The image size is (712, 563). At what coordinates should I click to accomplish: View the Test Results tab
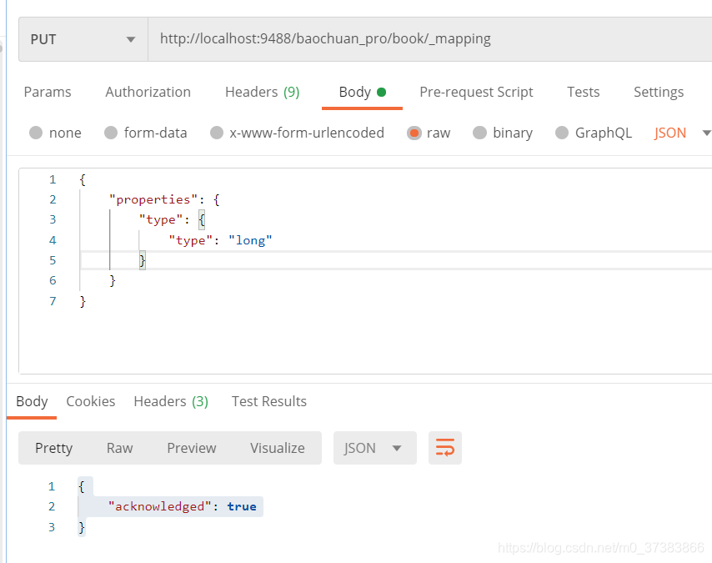[268, 401]
